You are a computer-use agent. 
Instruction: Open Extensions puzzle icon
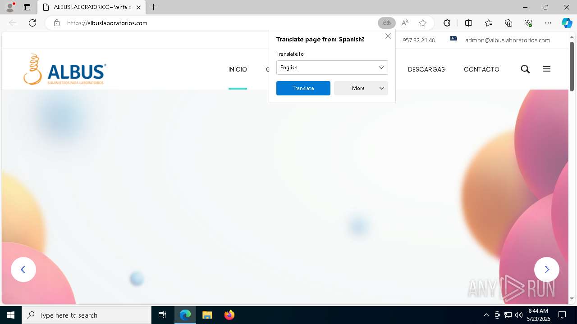447,23
